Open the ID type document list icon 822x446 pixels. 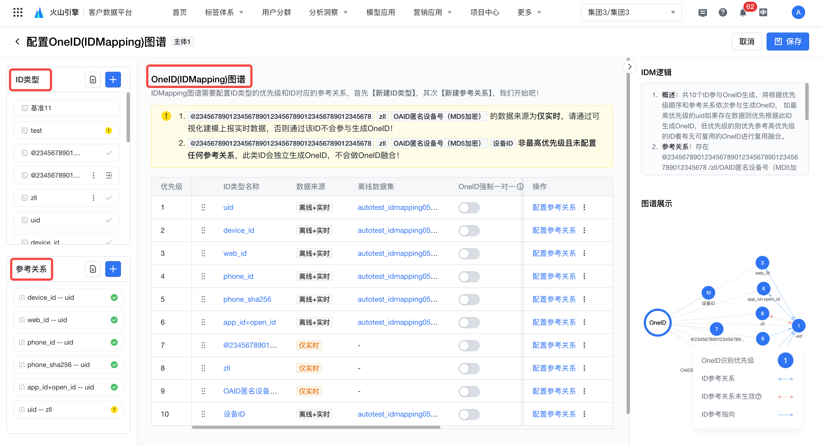(93, 80)
